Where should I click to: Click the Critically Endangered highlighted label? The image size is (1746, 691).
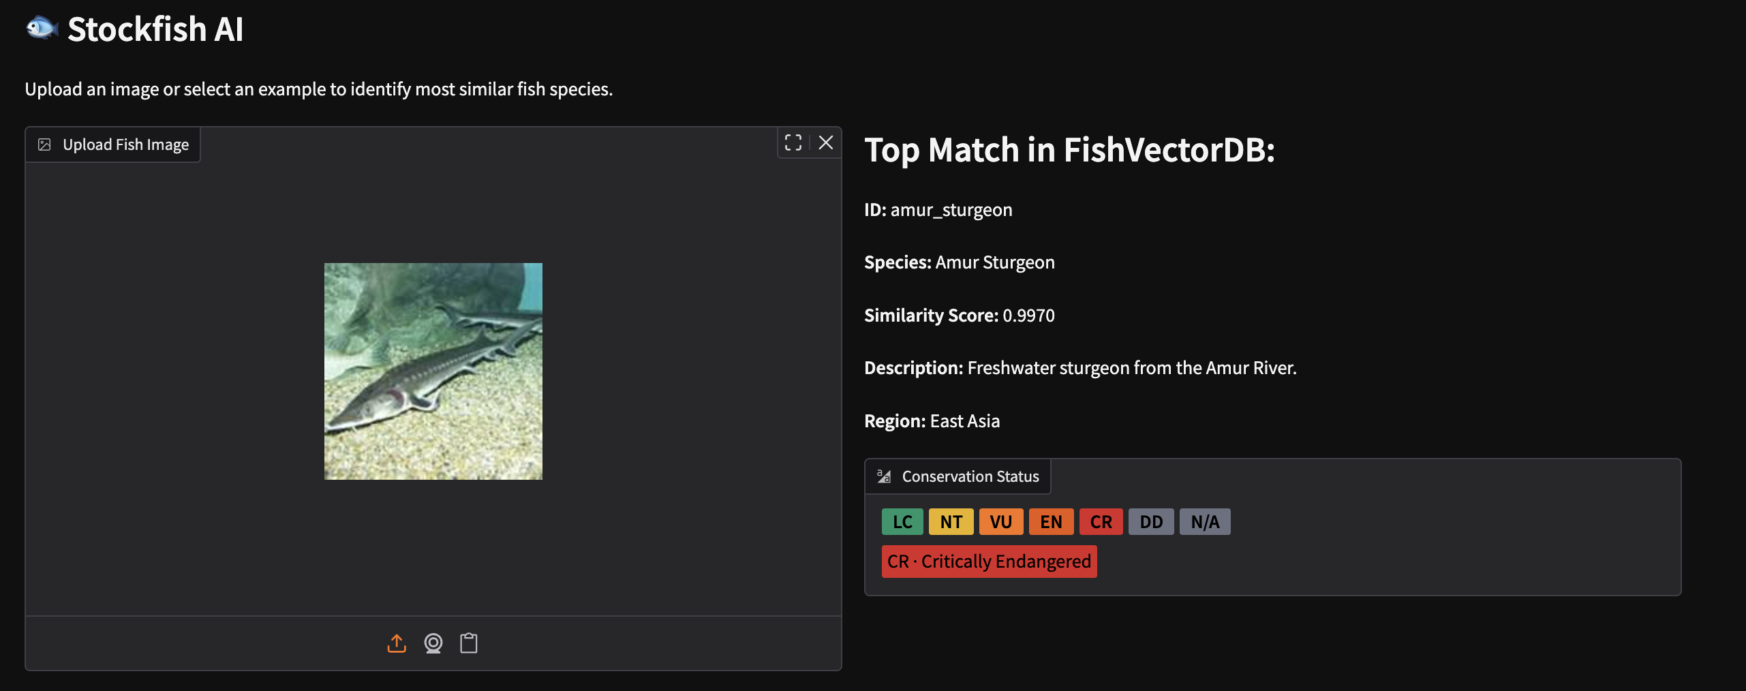point(989,562)
